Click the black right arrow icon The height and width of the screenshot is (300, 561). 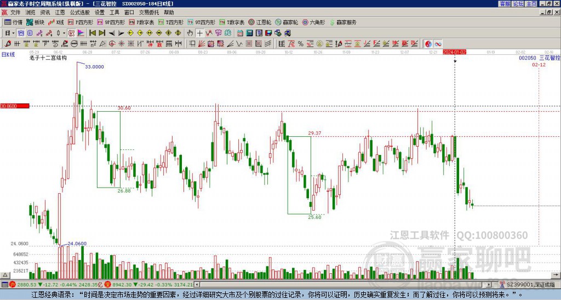click(x=121, y=33)
